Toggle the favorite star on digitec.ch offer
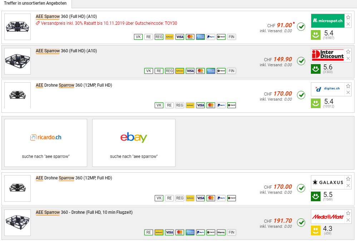Screen dimensions: 357x241 coord(348,86)
